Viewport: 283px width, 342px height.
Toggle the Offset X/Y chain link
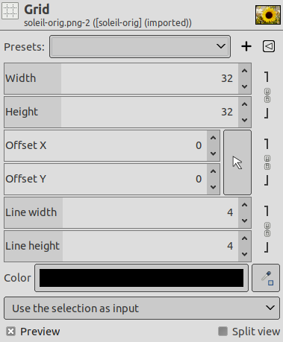pos(267,162)
